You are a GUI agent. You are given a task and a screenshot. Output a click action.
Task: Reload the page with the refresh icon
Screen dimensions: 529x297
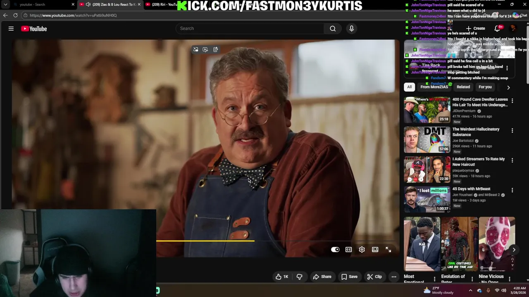(15, 15)
